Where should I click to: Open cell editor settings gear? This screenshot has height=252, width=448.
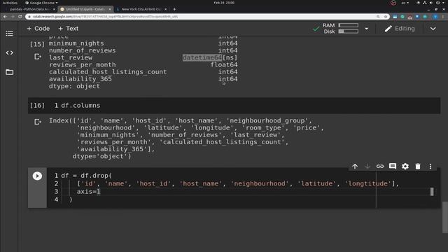(405, 167)
